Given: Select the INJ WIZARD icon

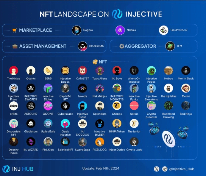Looking at the screenshot, I should (31, 142).
